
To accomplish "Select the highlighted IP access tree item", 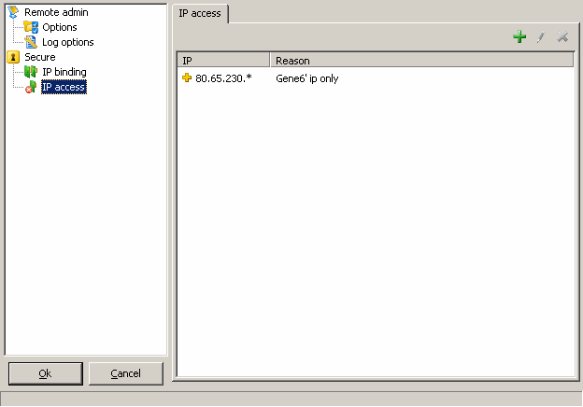I will [64, 87].
